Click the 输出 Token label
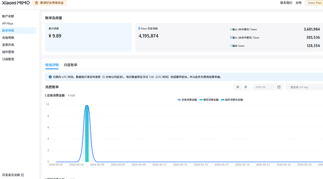Image resolution: width=323 pixels, height=179 pixels. tap(238, 46)
